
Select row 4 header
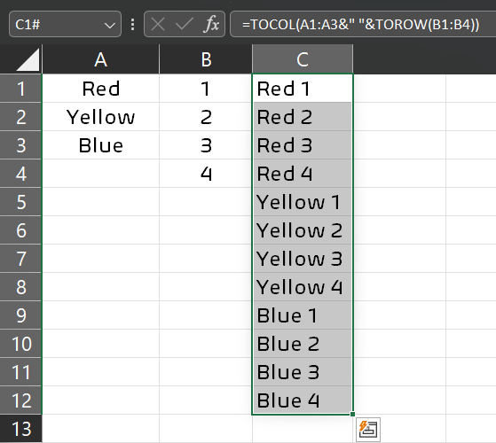21,174
